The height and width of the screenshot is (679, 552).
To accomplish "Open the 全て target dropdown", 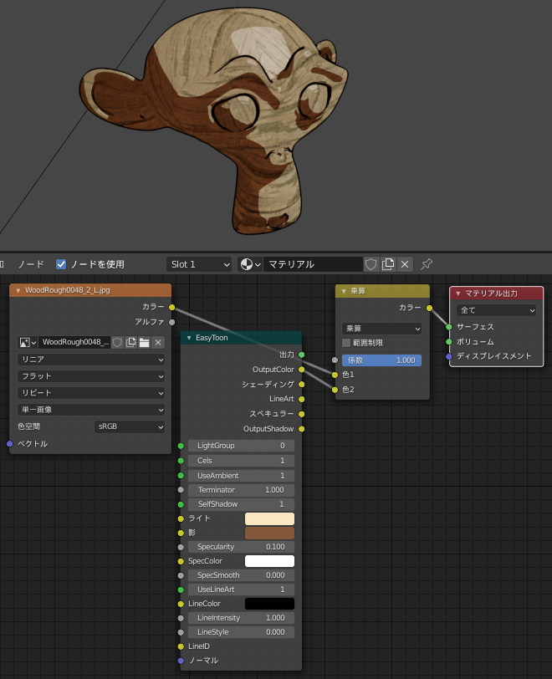I will [497, 310].
